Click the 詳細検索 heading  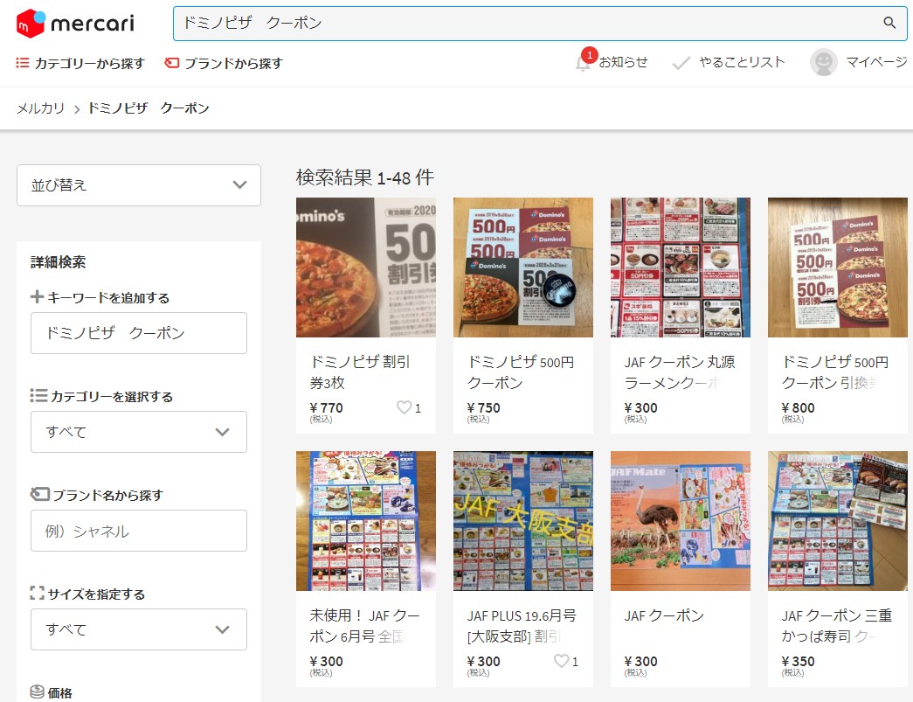click(x=59, y=262)
